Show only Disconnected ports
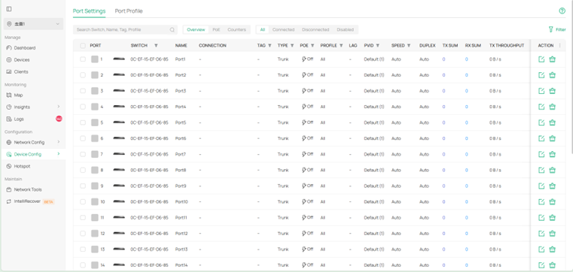Screen dimensions: 573x272 pyautogui.click(x=315, y=29)
